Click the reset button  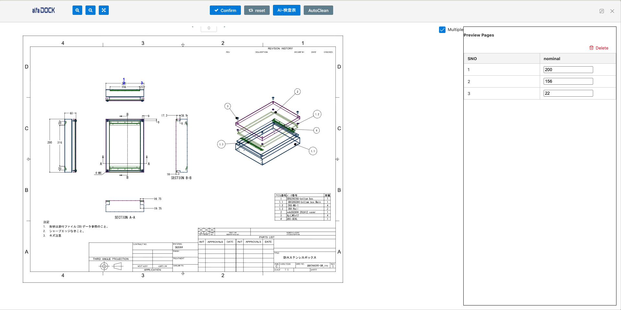click(257, 10)
